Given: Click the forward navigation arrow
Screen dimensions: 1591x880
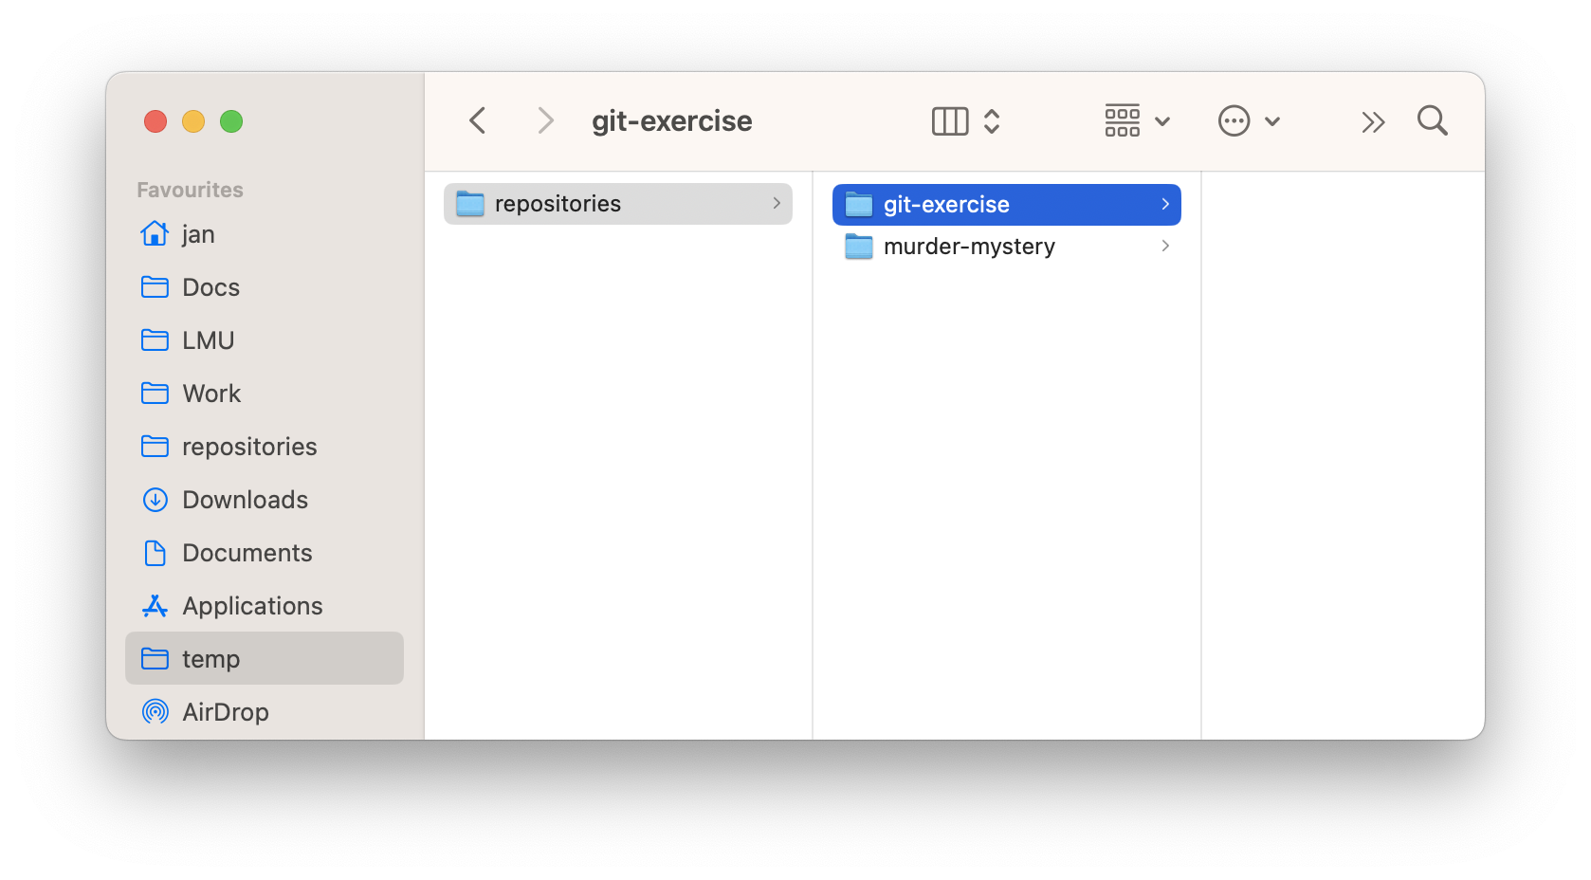Looking at the screenshot, I should [x=545, y=121].
